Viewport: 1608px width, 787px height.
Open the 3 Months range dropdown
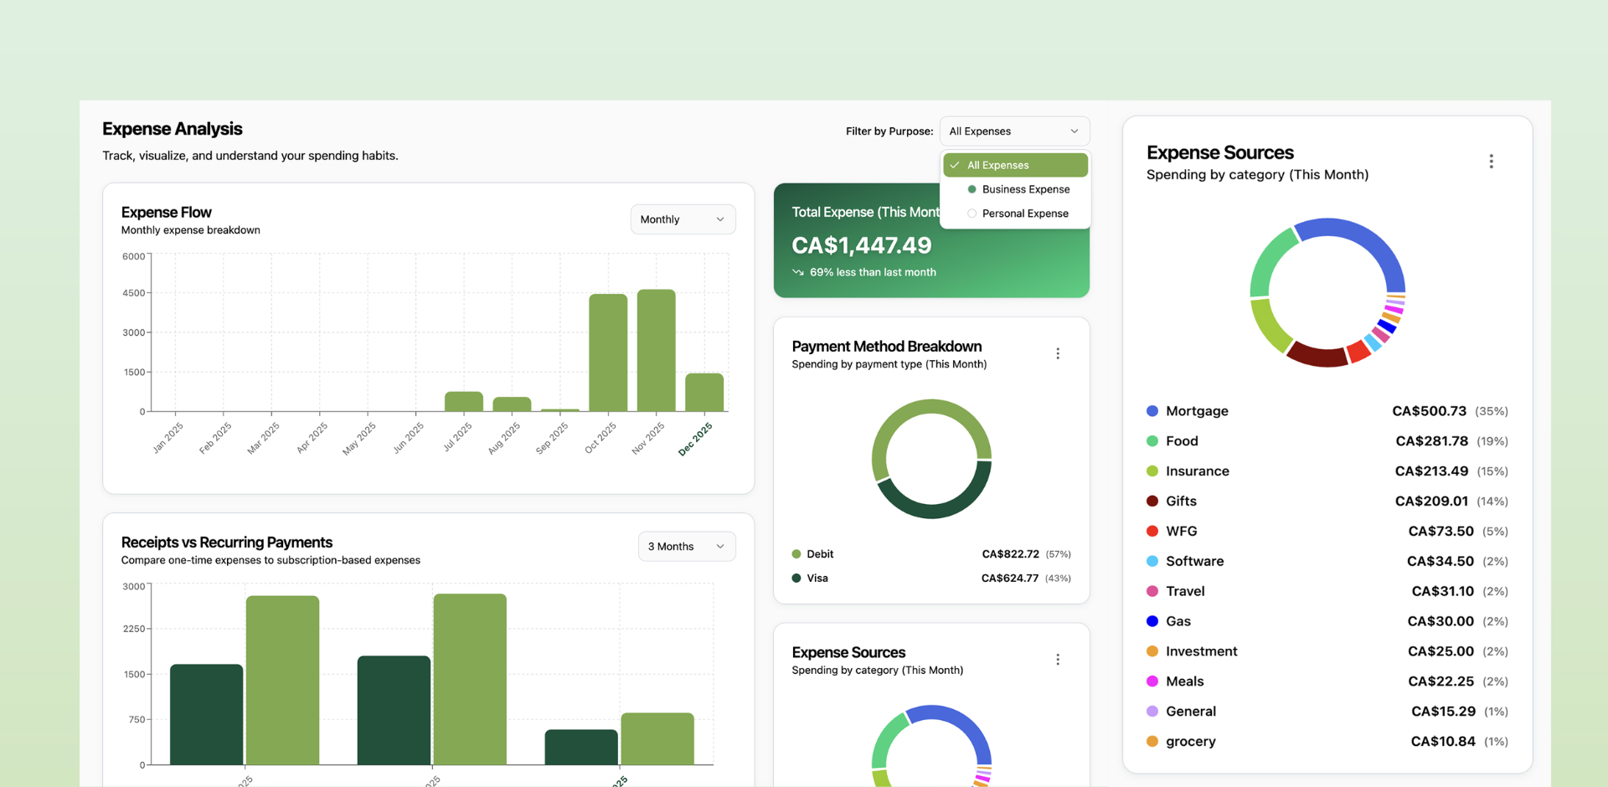[686, 546]
